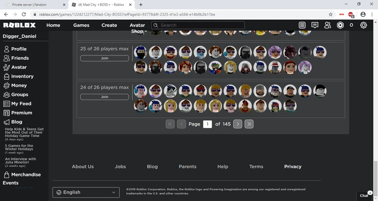Reload the page in Chrome
Viewport: 378px width, 201px height.
coord(24,14)
